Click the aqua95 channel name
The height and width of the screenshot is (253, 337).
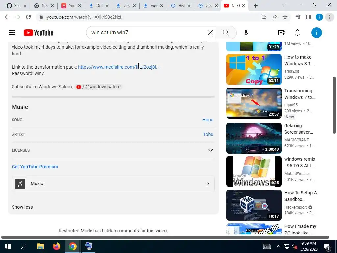(291, 105)
